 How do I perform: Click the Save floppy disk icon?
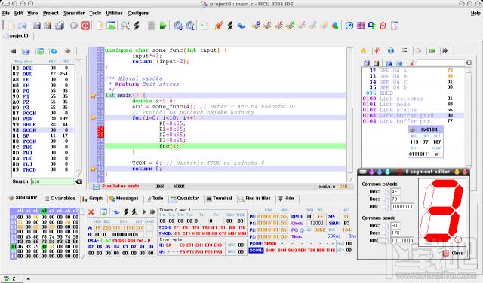[37, 26]
